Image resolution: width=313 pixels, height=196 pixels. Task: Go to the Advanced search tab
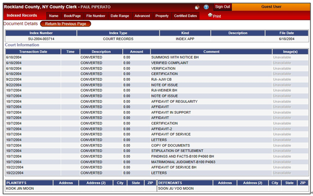(x=142, y=16)
